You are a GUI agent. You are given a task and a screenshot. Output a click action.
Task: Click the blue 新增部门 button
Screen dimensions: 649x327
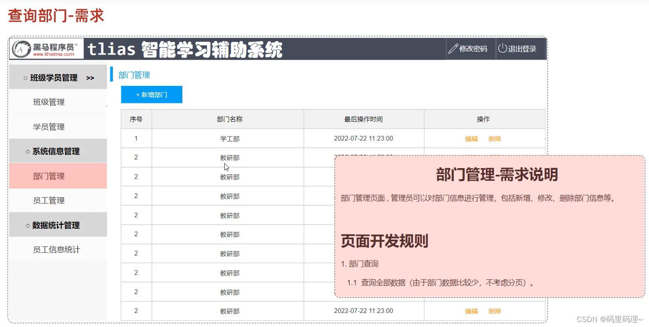(152, 95)
